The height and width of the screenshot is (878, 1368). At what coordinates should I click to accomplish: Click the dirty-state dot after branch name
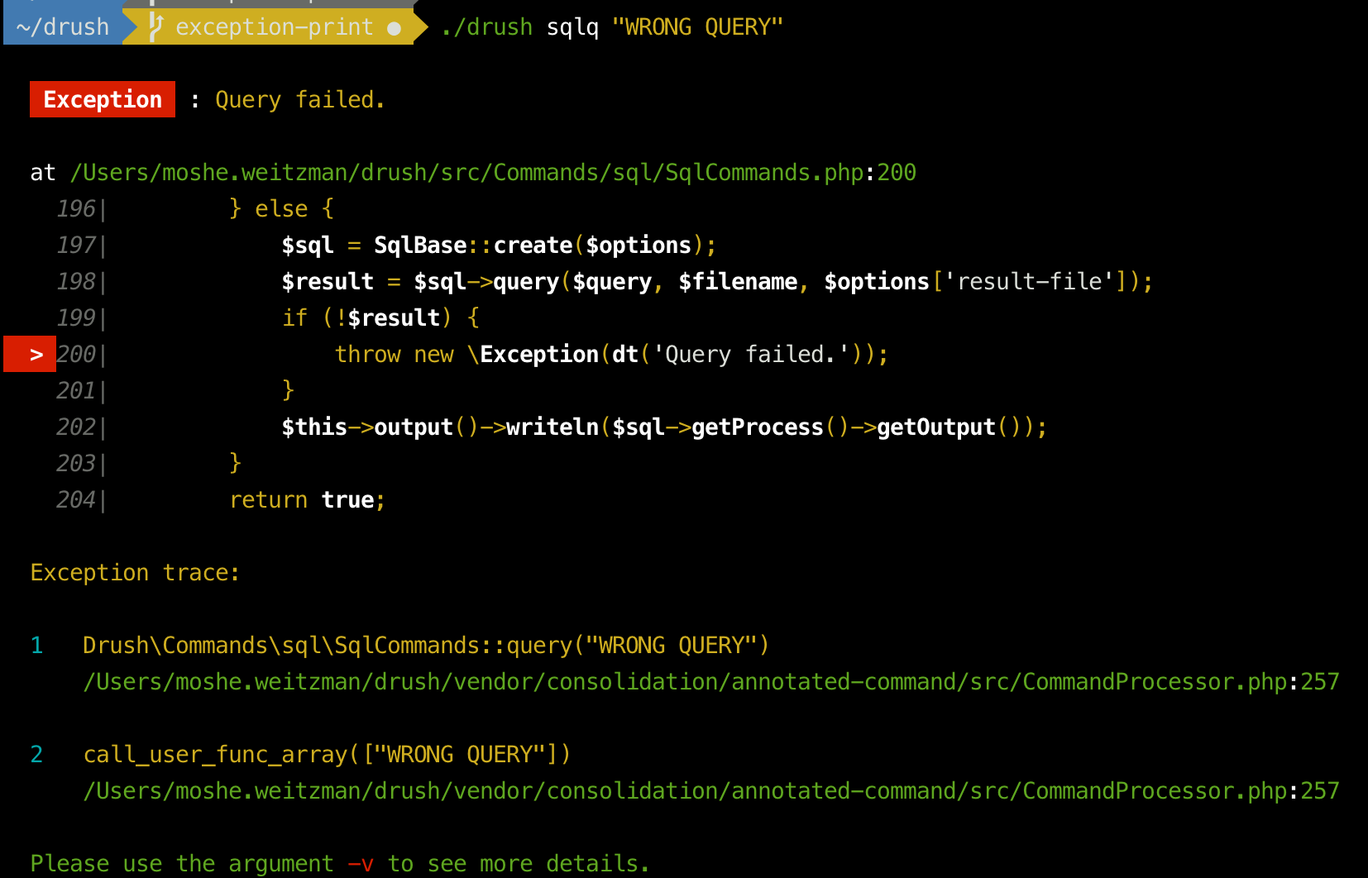pyautogui.click(x=395, y=28)
